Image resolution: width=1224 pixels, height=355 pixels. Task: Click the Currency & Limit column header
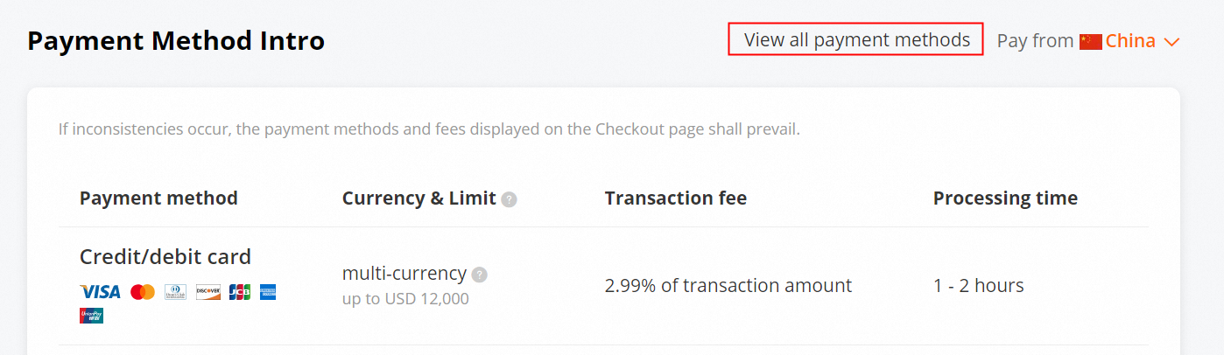click(419, 198)
